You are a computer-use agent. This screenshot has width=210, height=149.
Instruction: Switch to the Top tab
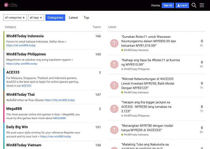coord(86,18)
